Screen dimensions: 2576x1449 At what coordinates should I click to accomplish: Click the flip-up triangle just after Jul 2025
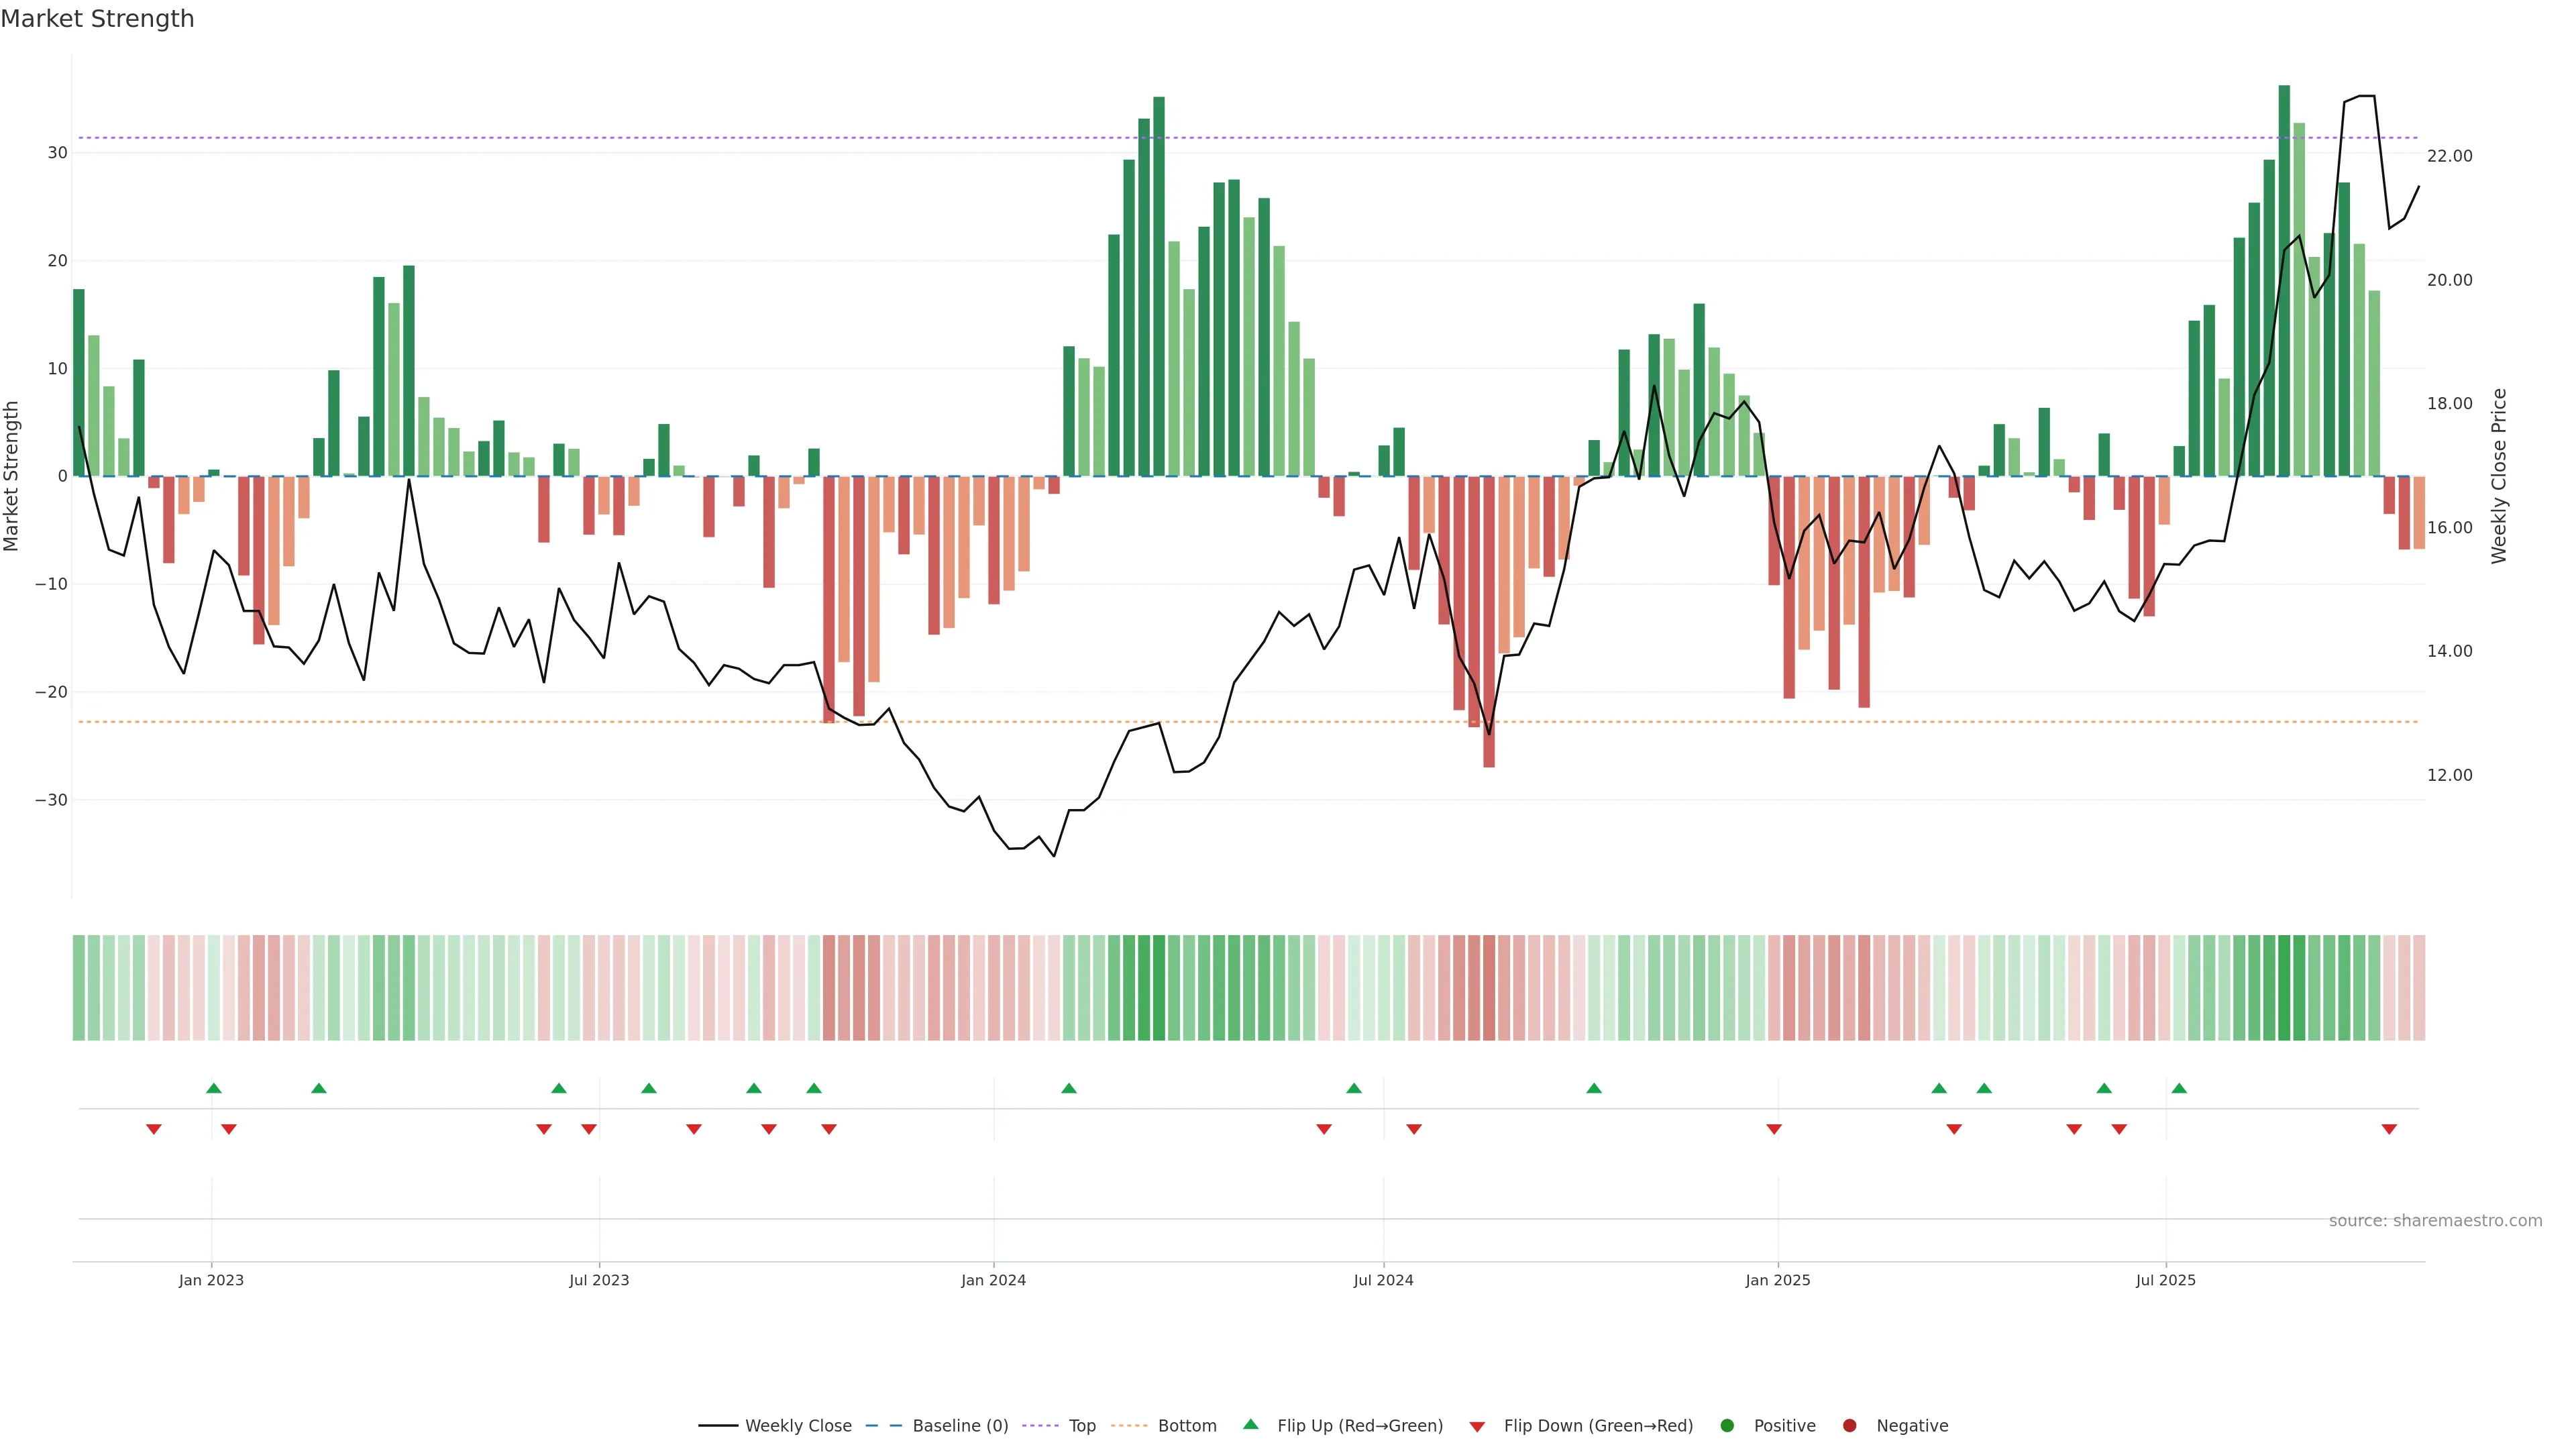click(2179, 1088)
